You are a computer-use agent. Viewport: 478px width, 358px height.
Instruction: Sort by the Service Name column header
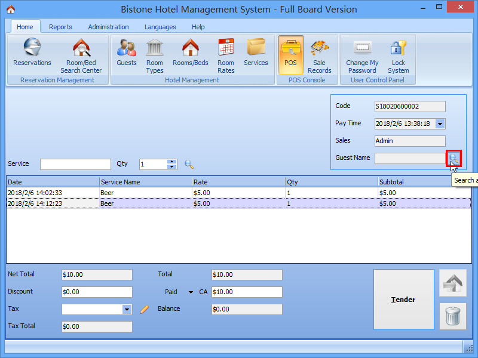[x=146, y=182]
